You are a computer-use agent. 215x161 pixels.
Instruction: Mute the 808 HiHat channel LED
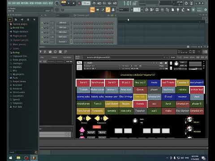tap(42, 32)
